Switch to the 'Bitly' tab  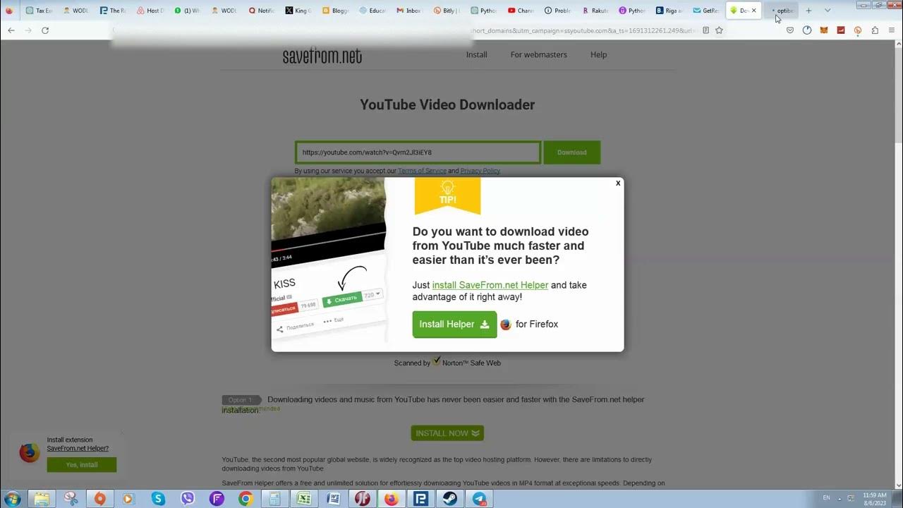click(447, 11)
